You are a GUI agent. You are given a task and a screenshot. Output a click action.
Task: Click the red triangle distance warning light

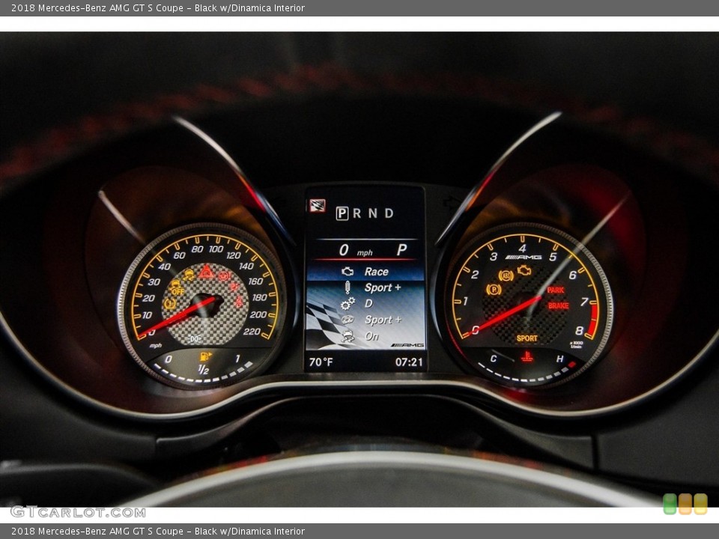click(207, 271)
